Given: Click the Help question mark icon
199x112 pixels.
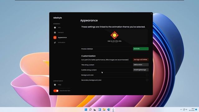Looking at the screenshot, I should tap(55, 85).
